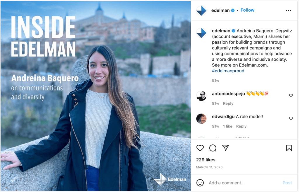The image size is (299, 192).
Task: Save post with bookmark icon
Action: tap(289, 148)
